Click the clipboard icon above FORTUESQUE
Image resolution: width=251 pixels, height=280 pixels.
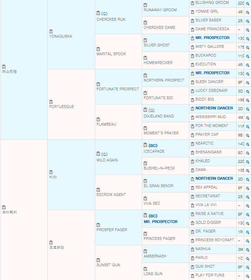pos(51,102)
